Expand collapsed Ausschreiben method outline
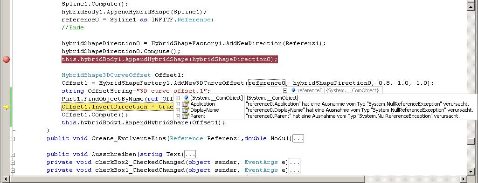478x183 pixels. click(x=13, y=155)
